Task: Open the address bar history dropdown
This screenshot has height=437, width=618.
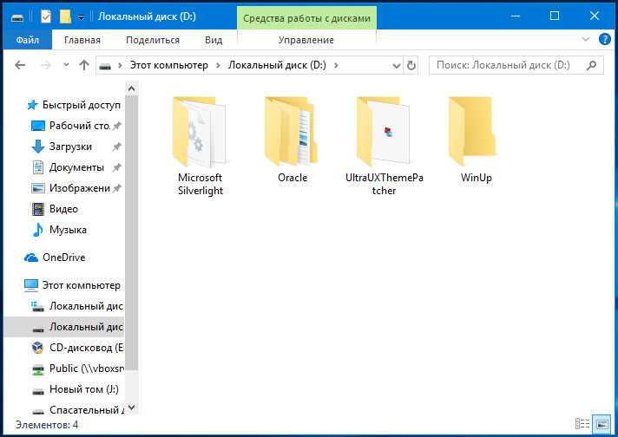Action: 397,65
